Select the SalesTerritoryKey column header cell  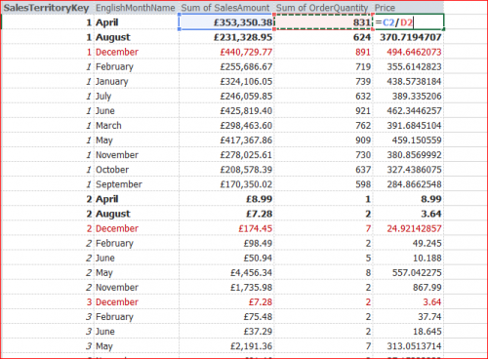tap(48, 8)
